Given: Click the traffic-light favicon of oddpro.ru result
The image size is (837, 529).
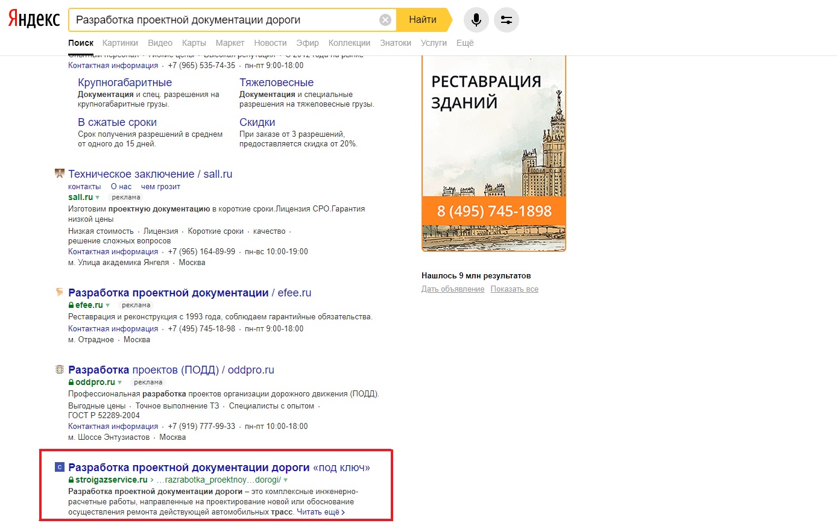Looking at the screenshot, I should [x=59, y=370].
